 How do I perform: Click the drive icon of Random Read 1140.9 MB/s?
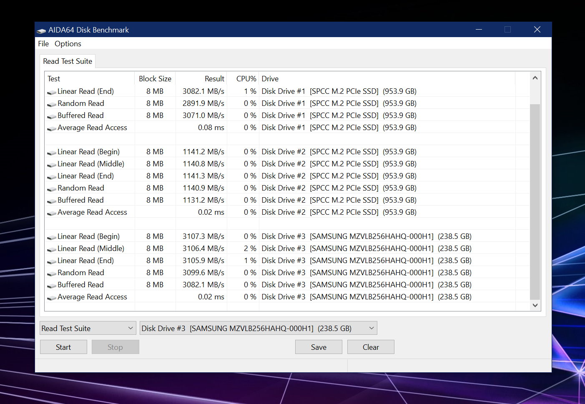pyautogui.click(x=52, y=189)
